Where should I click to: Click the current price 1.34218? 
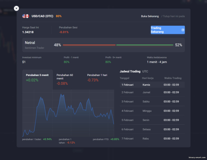[28, 32]
